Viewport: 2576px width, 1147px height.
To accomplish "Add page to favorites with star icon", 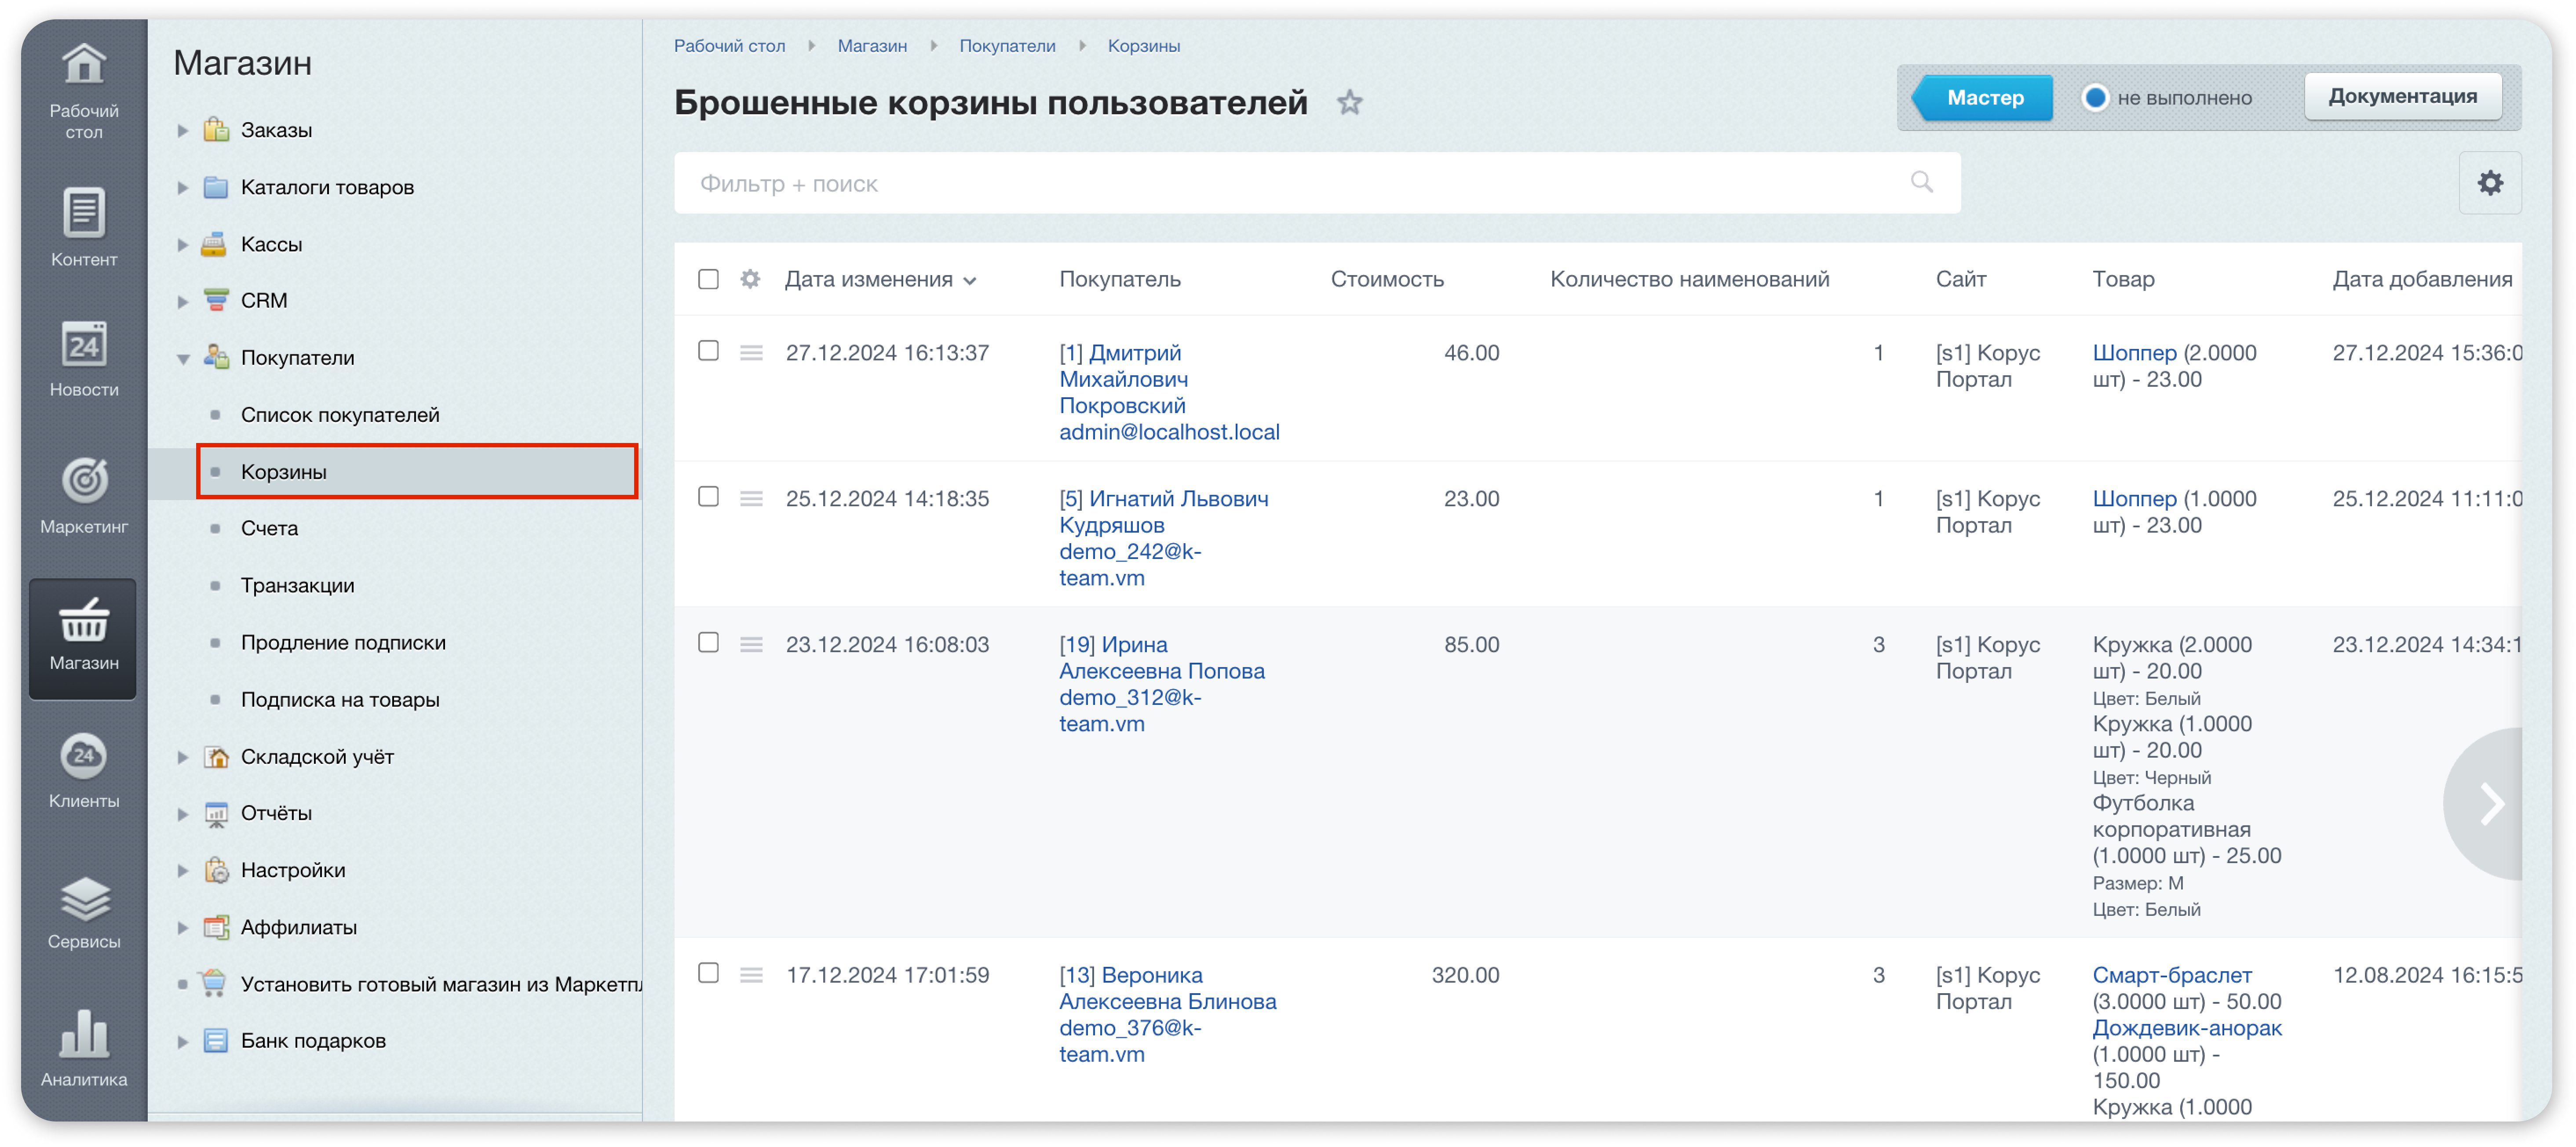I will [x=1350, y=102].
